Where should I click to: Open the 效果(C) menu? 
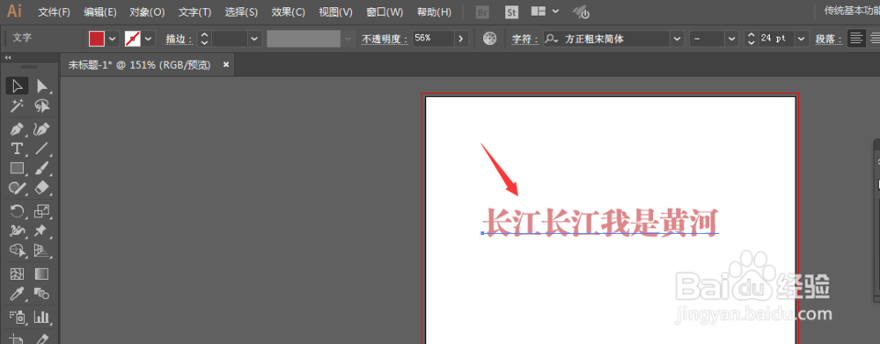pos(288,11)
